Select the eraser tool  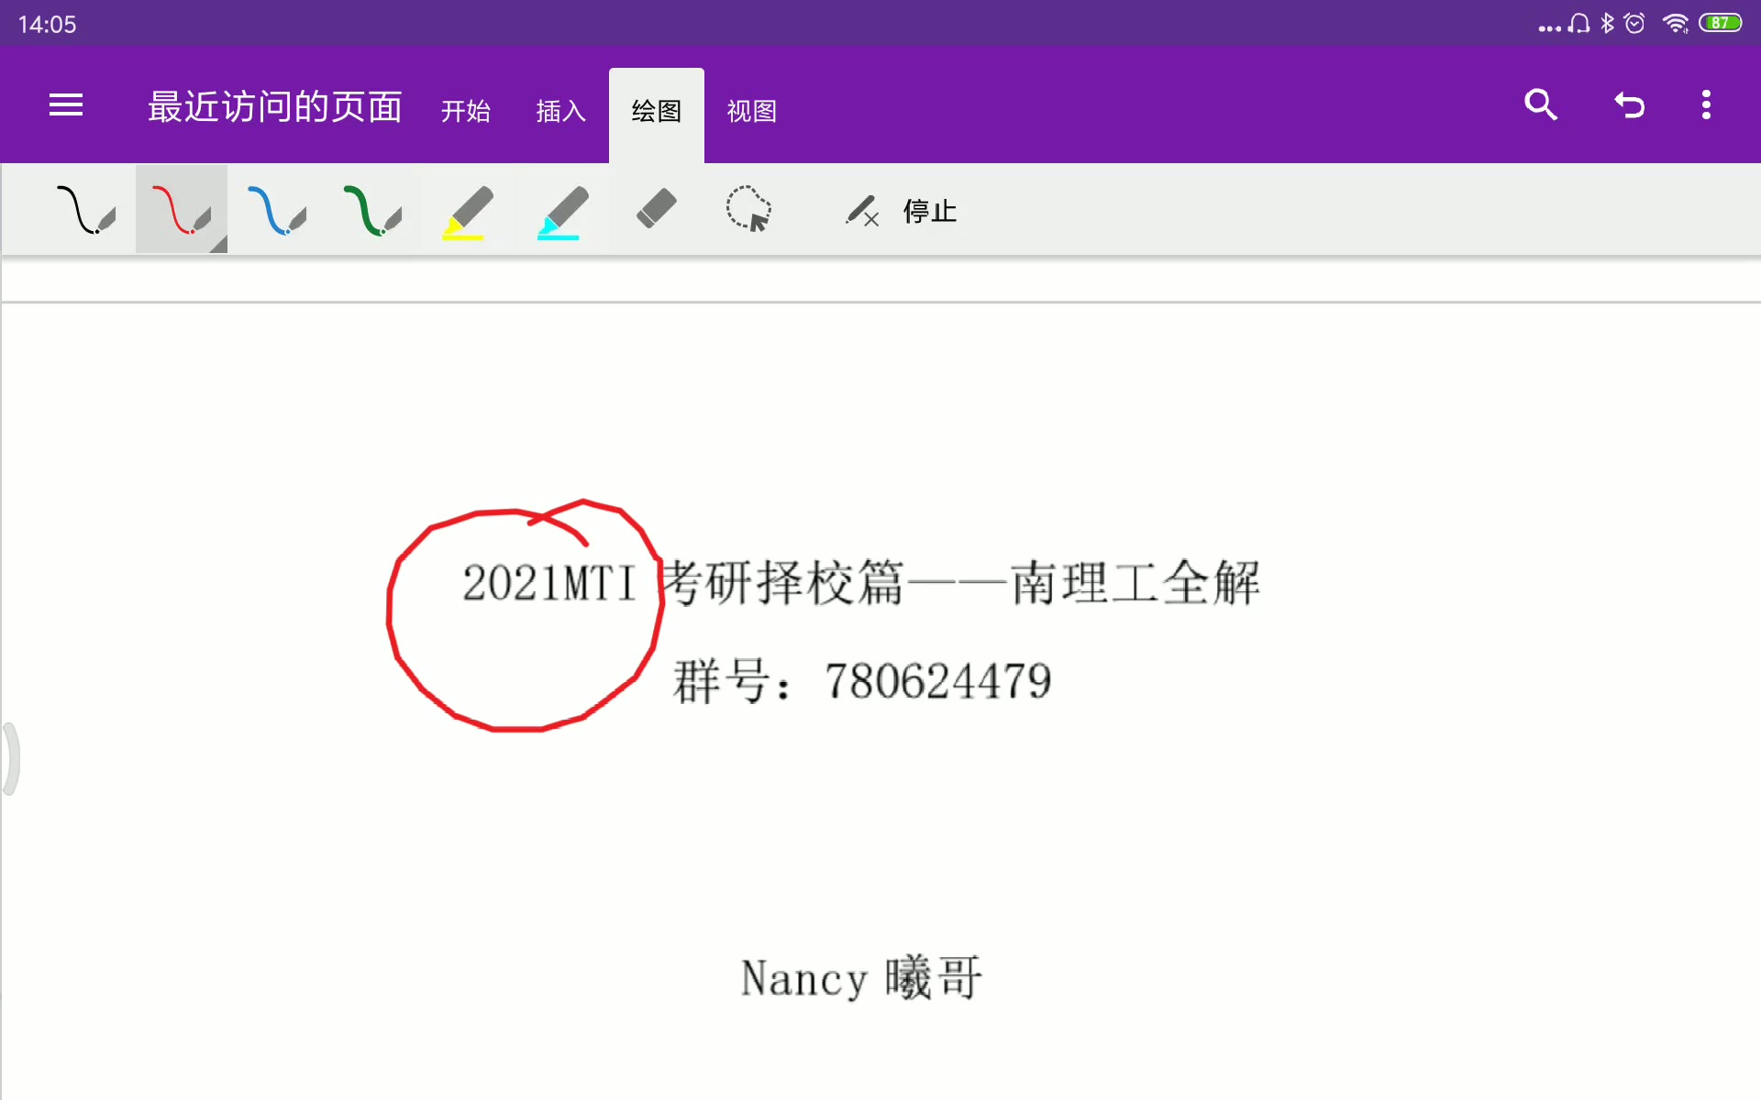tap(657, 209)
